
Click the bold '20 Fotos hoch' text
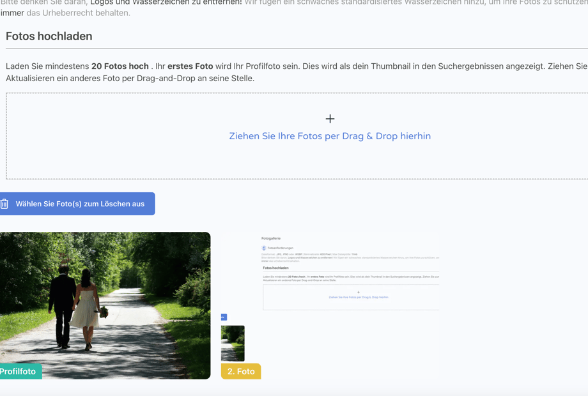pos(120,66)
